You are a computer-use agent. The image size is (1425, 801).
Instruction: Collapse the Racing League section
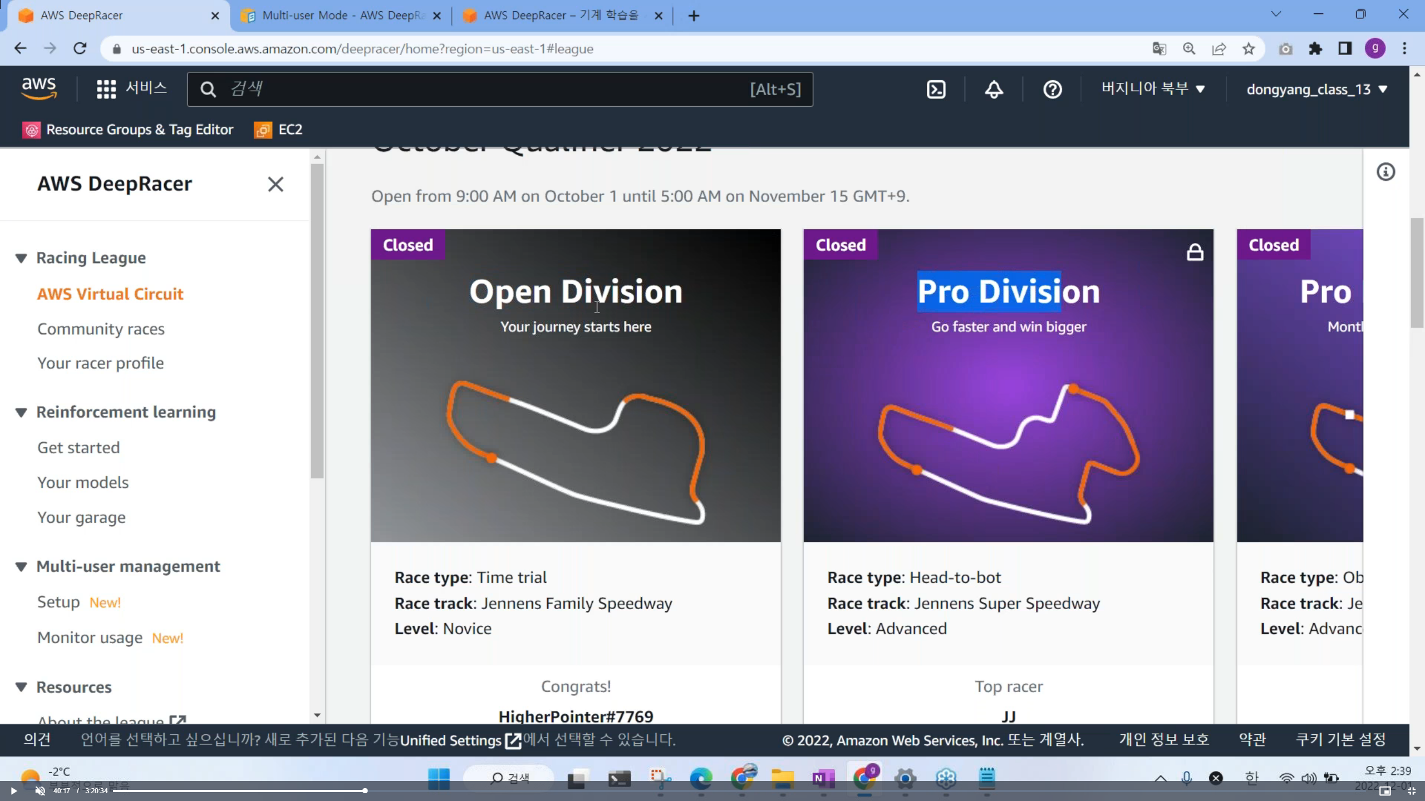click(21, 258)
